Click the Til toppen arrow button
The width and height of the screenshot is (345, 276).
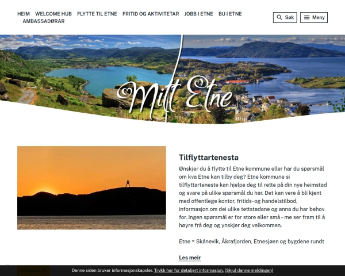[x=33, y=270]
